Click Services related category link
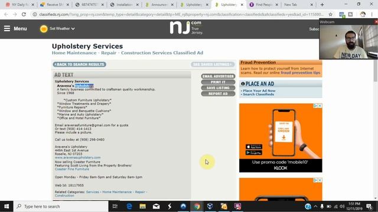Image resolution: width=378 pixels, height=212 pixels. pyautogui.click(x=93, y=192)
